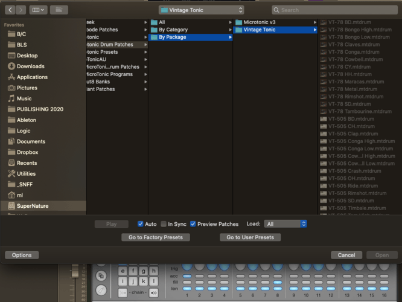Expand the ut8 Banks folder arrow
Viewport: 402px width, 302px height.
coord(145,82)
